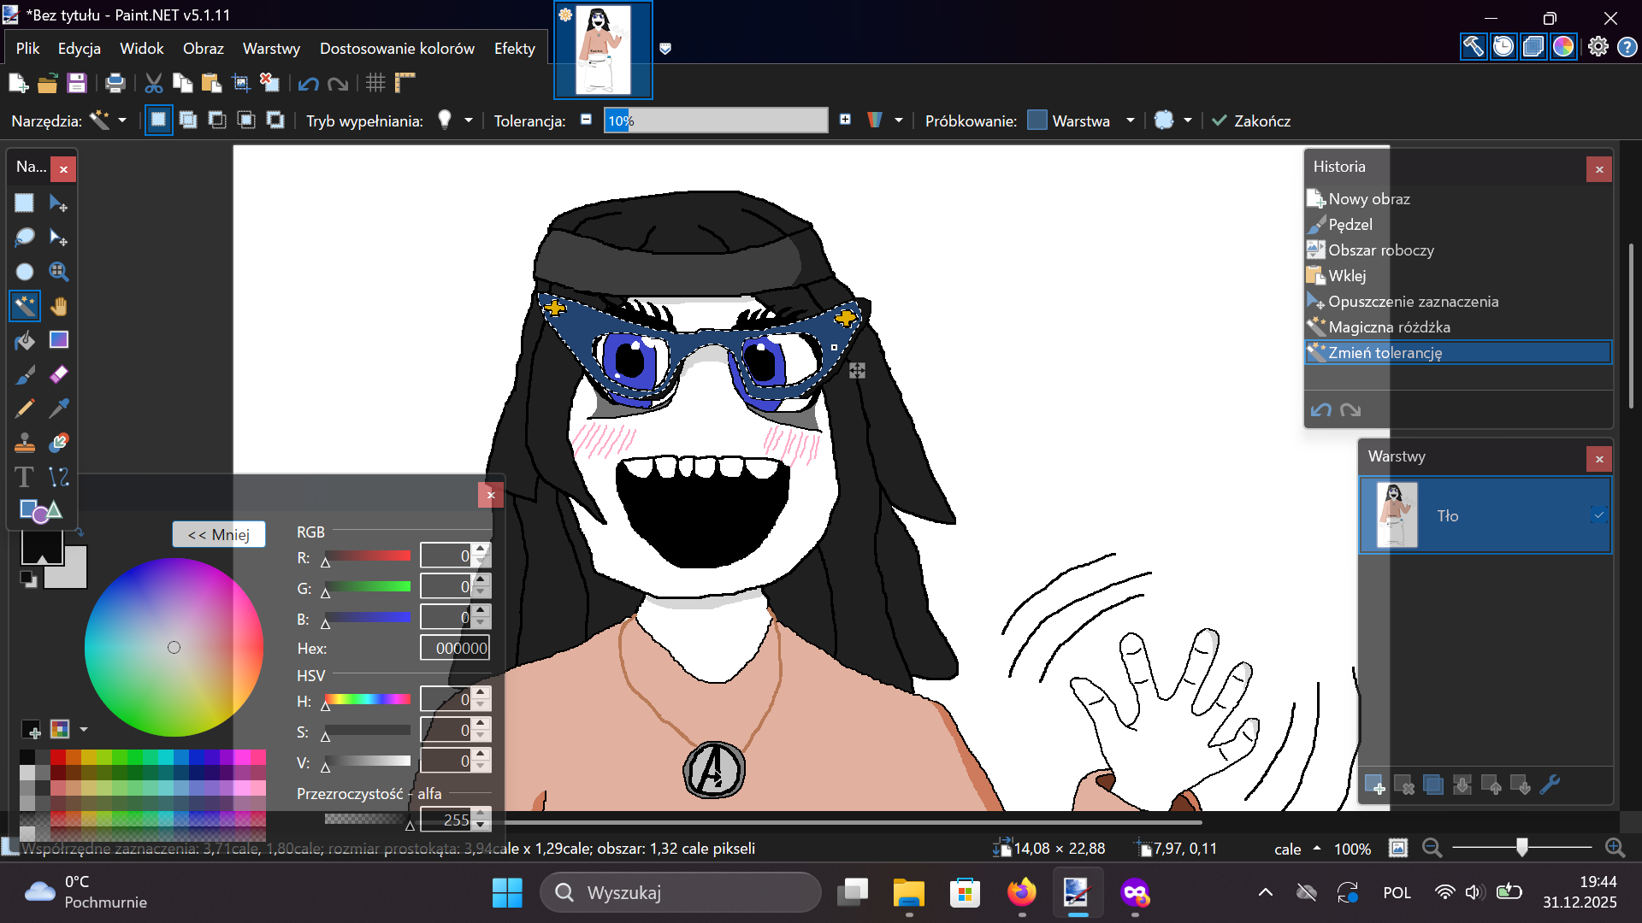Toggle visibility checkbox of Tło layer
Screen dimensions: 1642x923
(1598, 515)
